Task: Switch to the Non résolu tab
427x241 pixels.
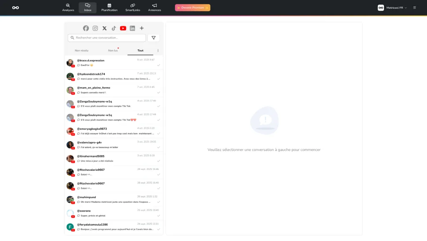Action: click(82, 51)
